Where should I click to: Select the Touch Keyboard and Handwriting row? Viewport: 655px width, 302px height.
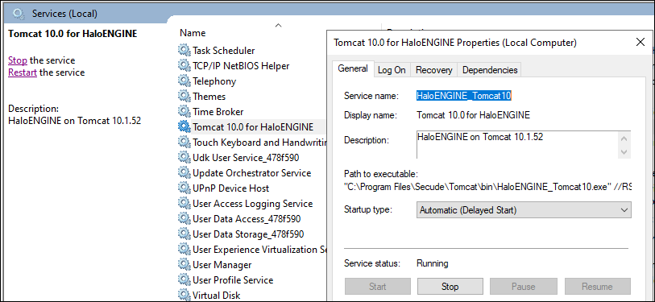click(252, 142)
